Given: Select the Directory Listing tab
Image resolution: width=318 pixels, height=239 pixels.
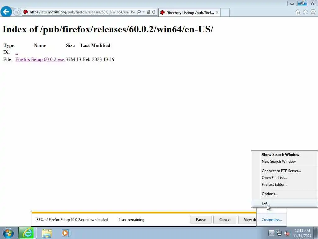Looking at the screenshot, I should 189,12.
